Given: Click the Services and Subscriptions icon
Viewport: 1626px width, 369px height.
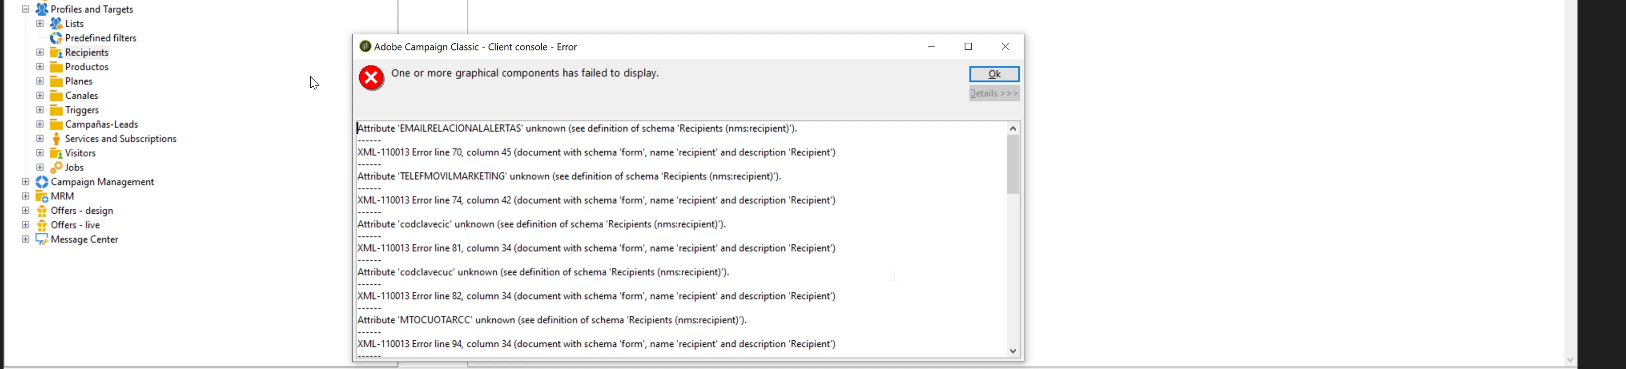Looking at the screenshot, I should click(56, 139).
